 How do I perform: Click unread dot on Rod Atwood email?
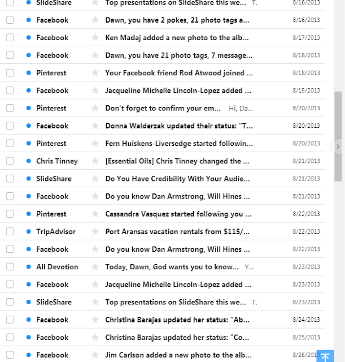pos(29,73)
